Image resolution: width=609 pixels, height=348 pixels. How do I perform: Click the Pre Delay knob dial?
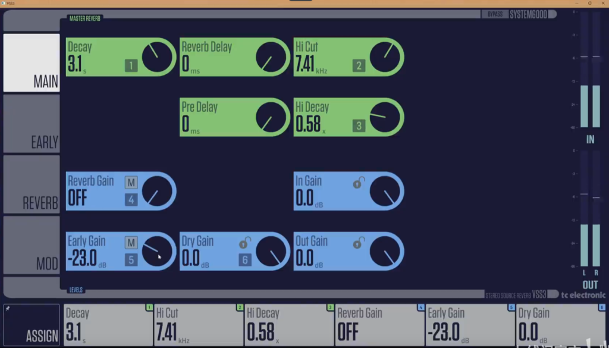tap(271, 117)
